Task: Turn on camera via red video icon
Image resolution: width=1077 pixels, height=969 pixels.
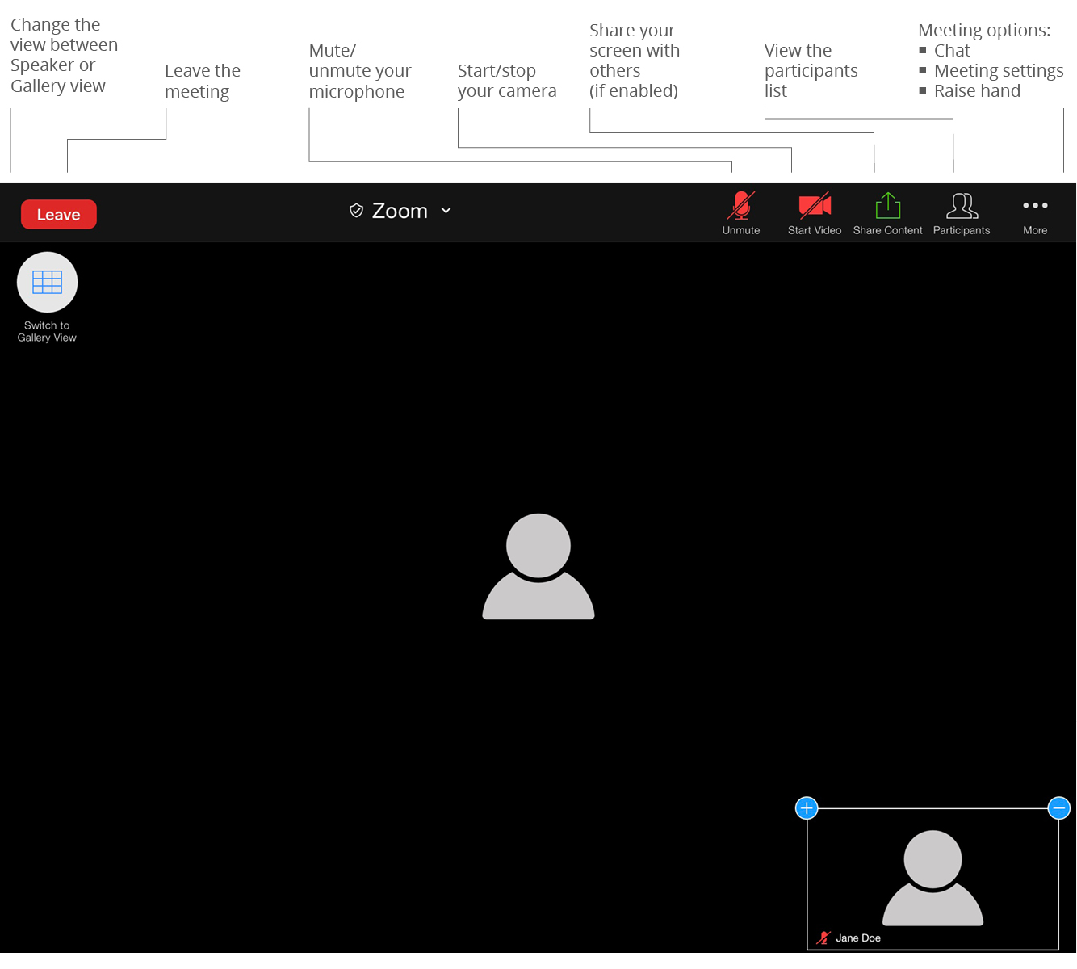Action: pyautogui.click(x=815, y=206)
